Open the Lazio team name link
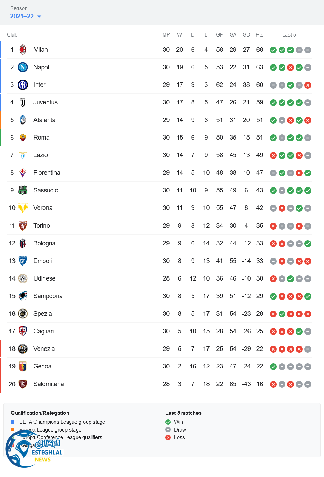Viewport: 324px width, 477px height. click(41, 155)
